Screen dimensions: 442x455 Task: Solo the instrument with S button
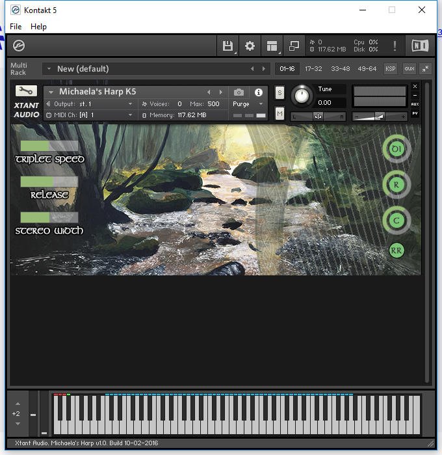click(x=279, y=93)
